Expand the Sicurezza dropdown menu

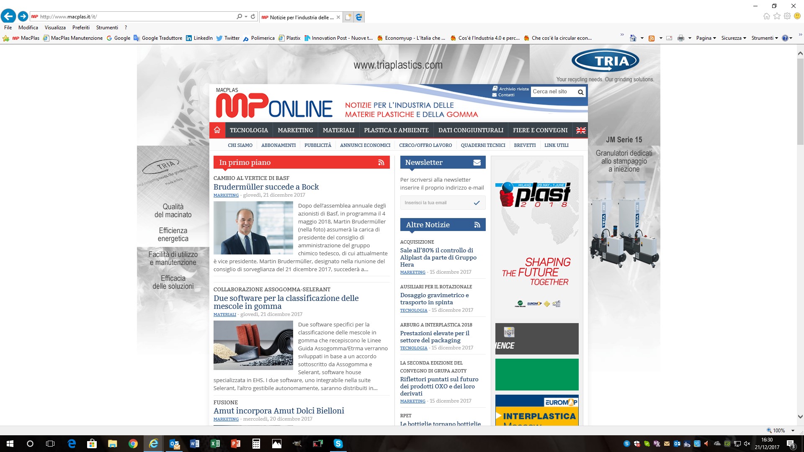pos(734,38)
